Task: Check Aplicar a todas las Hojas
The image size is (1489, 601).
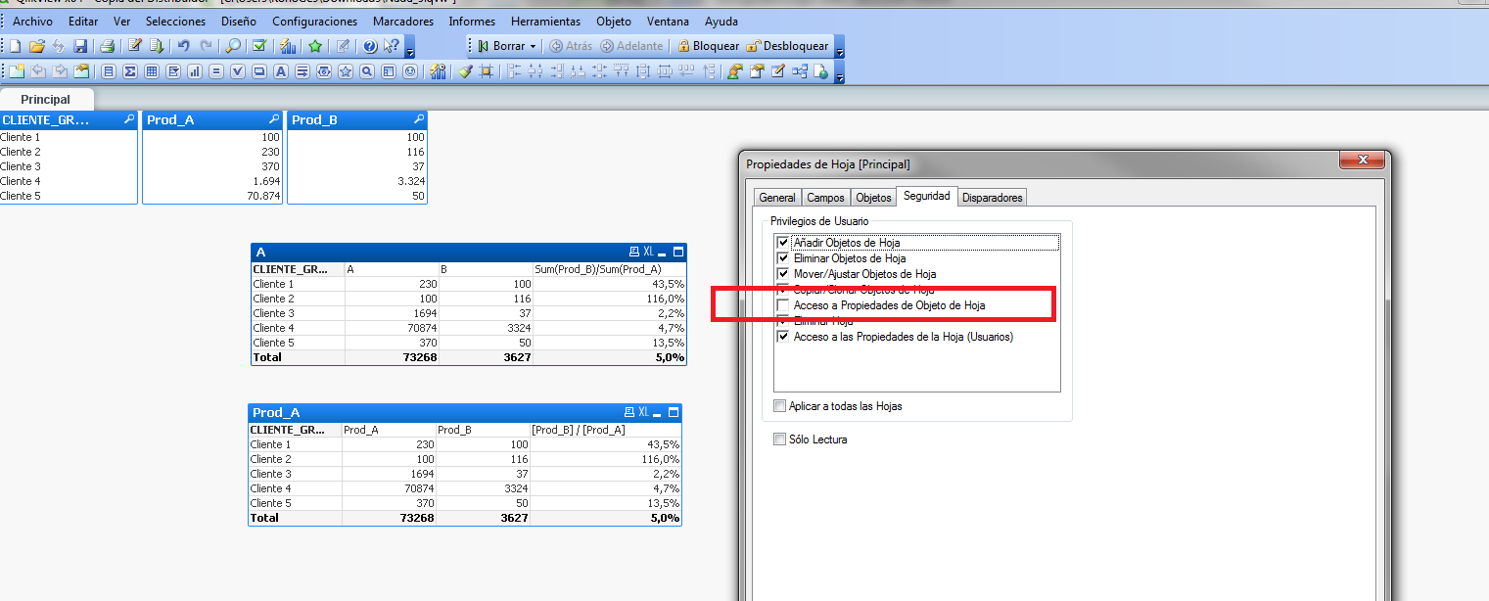Action: (779, 406)
